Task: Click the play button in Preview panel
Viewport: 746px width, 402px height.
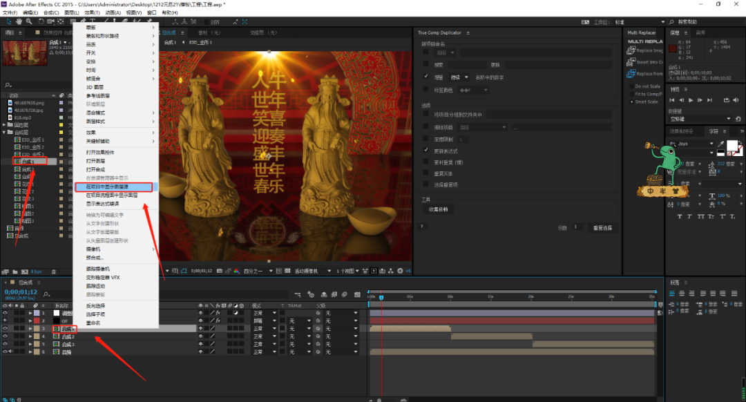Action: (x=691, y=100)
